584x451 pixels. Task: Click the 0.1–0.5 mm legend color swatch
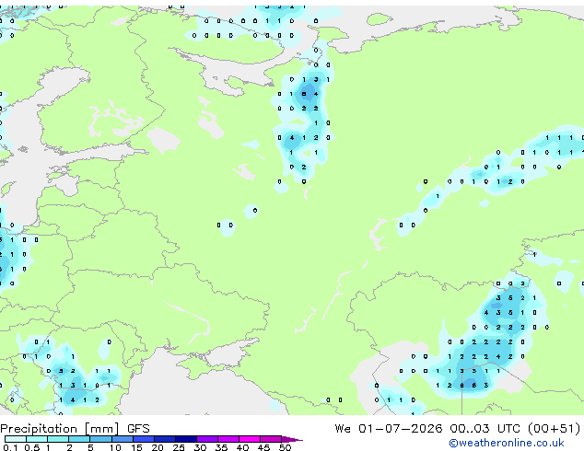(x=16, y=439)
